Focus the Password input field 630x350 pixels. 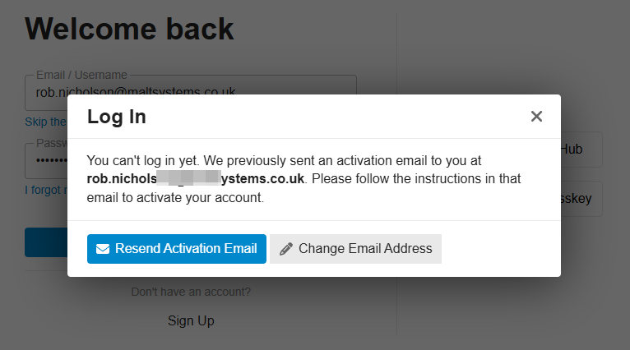45,162
